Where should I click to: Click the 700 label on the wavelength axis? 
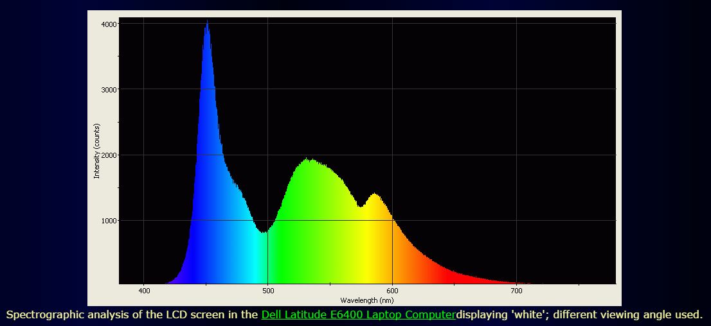(516, 291)
